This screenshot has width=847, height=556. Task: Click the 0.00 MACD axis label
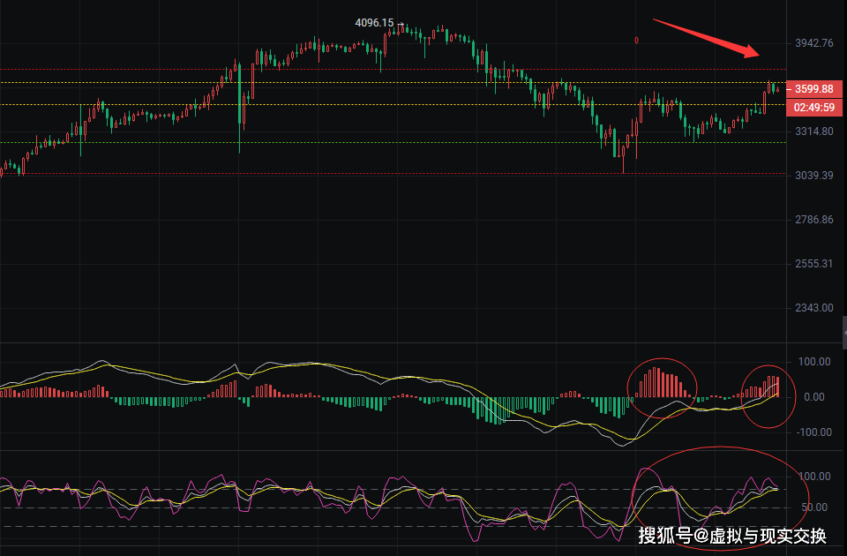coord(814,397)
